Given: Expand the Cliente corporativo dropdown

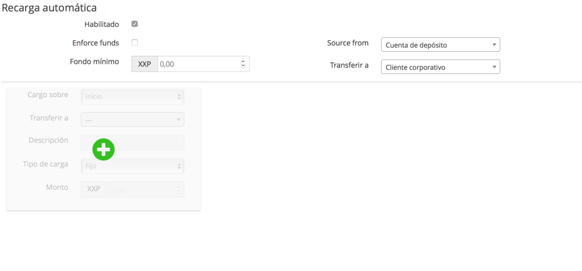Looking at the screenshot, I should click(440, 67).
